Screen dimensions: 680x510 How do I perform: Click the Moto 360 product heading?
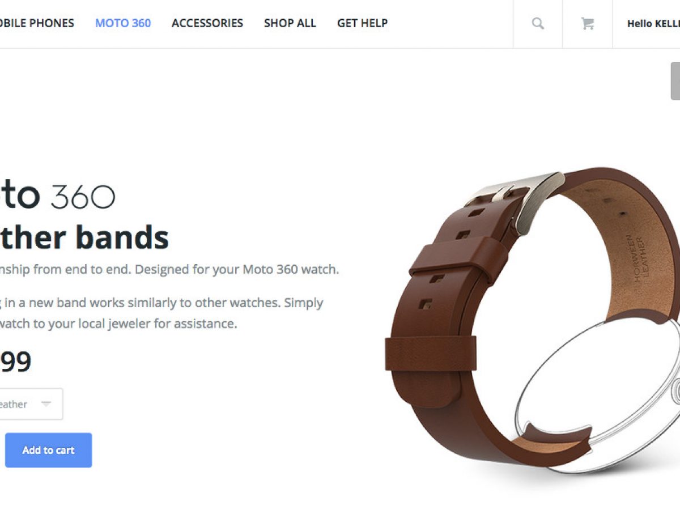point(57,195)
